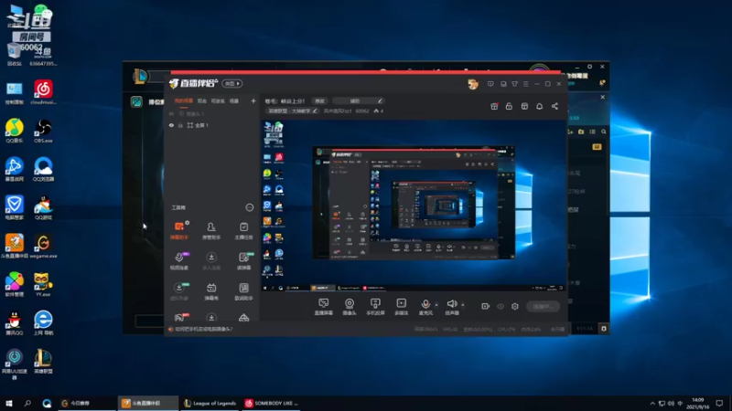Screen dimensions: 732x411
Task: Open the 弹幕助手 tool in toolbox
Action: point(178,231)
